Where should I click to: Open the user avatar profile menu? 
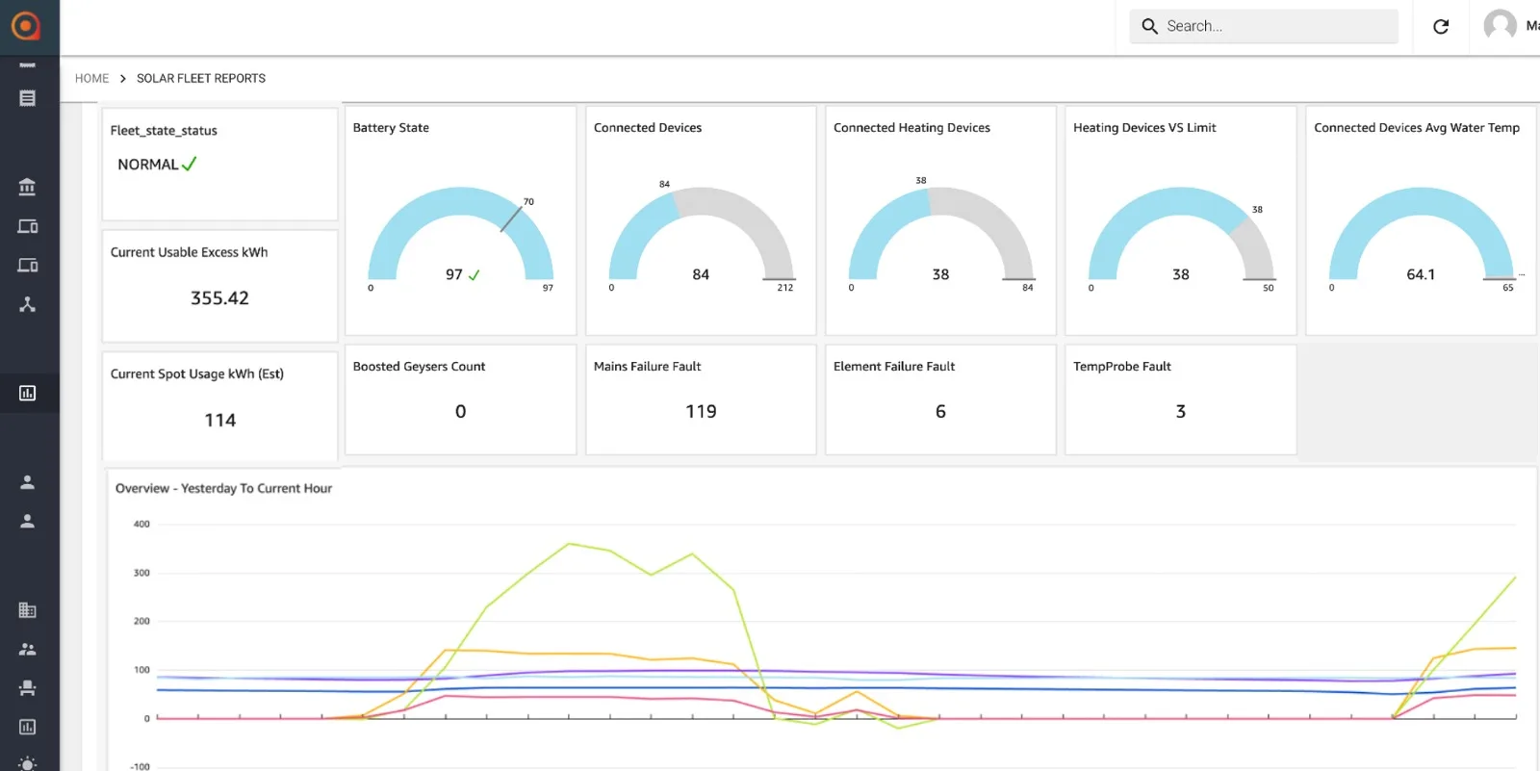[1500, 26]
